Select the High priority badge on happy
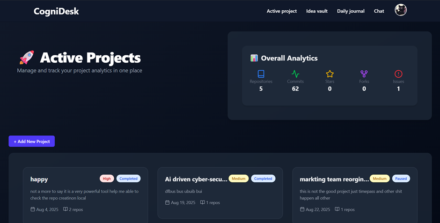This screenshot has width=440, height=223. (x=107, y=178)
